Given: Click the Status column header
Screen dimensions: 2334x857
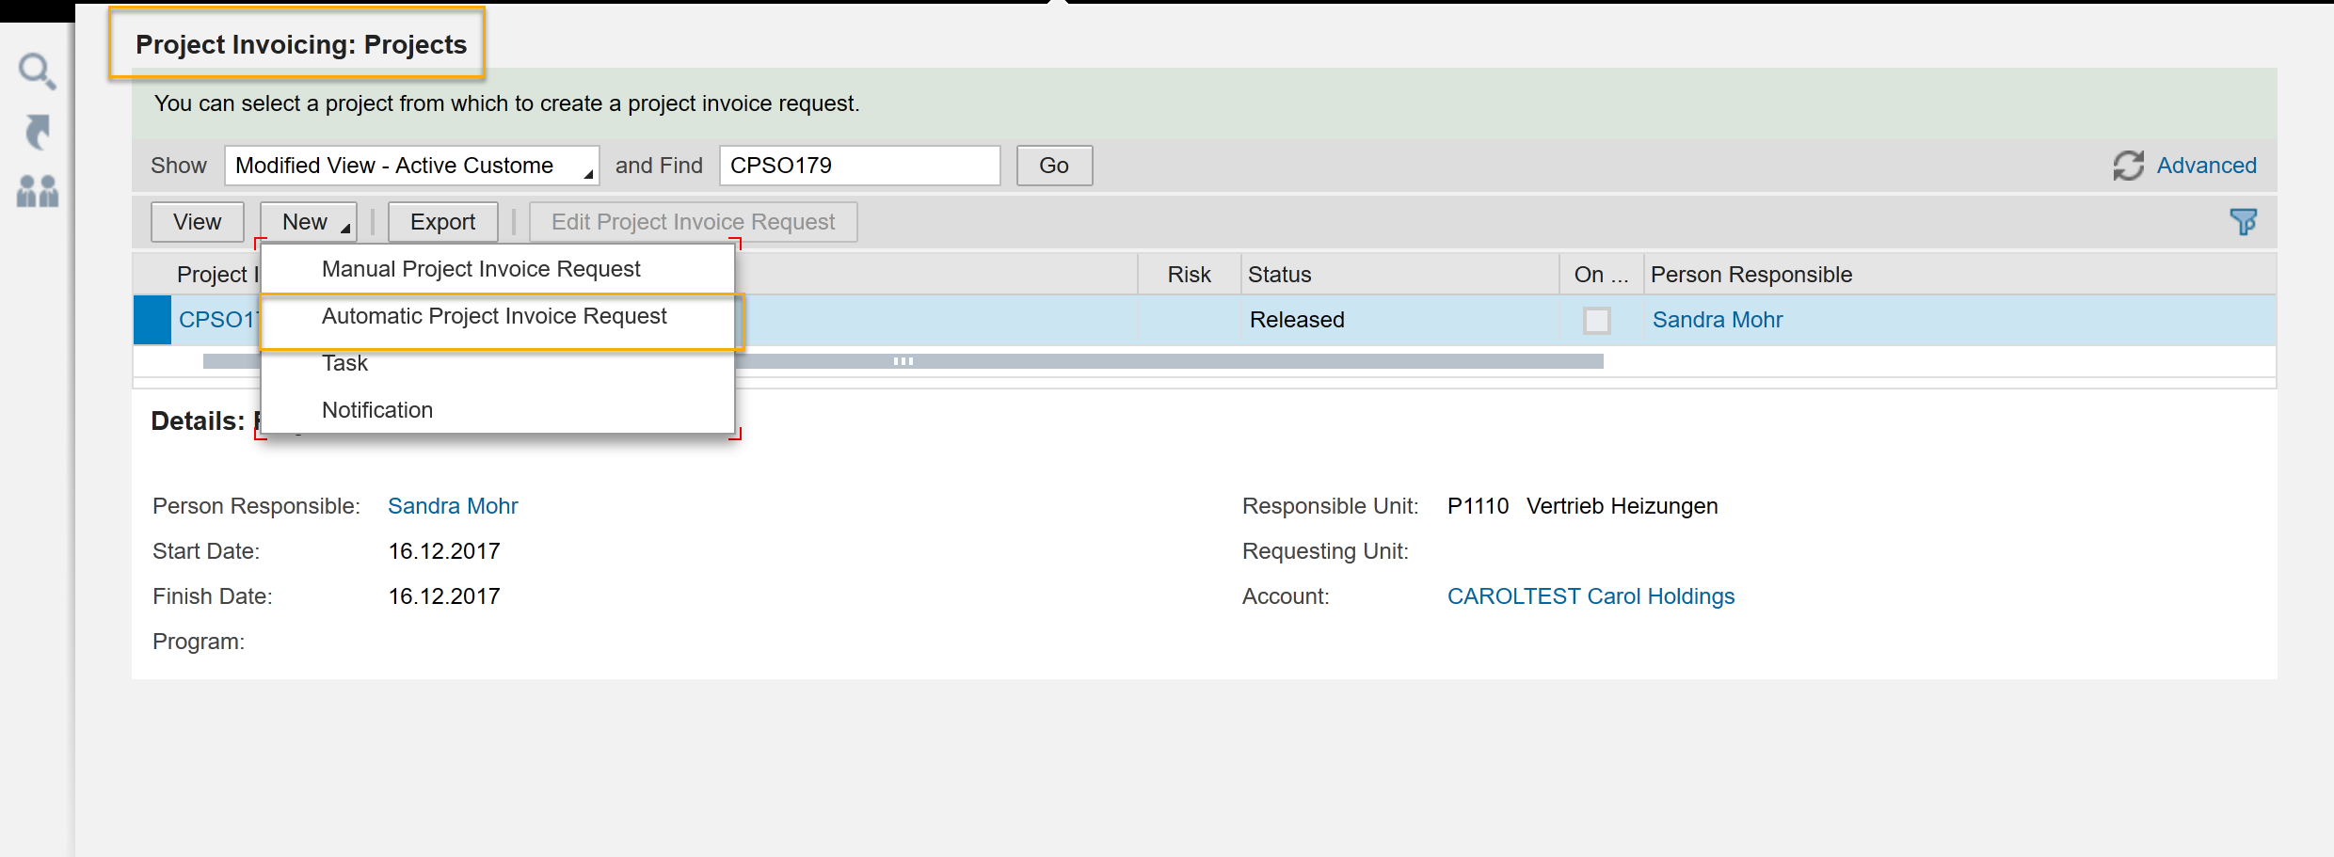Looking at the screenshot, I should (1399, 275).
